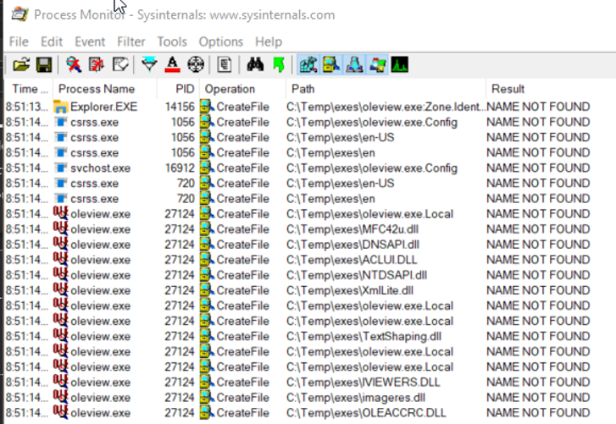This screenshot has width=616, height=424.
Task: Click CreateFile icon in DNSAPI.dll row
Action: [x=207, y=245]
